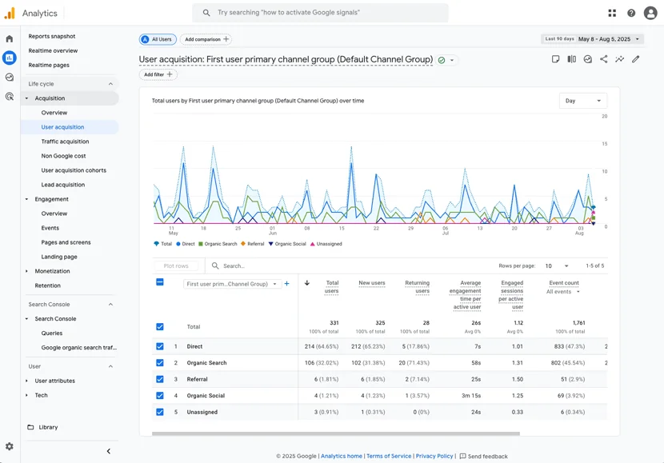Image resolution: width=664 pixels, height=463 pixels.
Task: Open the Google apps grid icon
Action: point(612,13)
